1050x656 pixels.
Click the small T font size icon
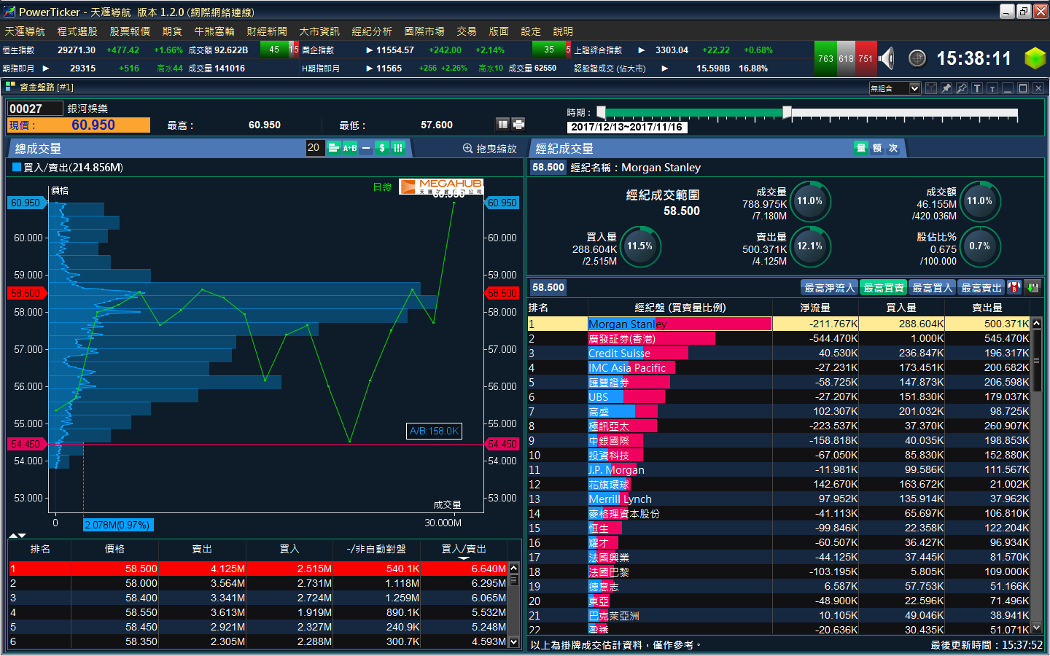tap(992, 88)
